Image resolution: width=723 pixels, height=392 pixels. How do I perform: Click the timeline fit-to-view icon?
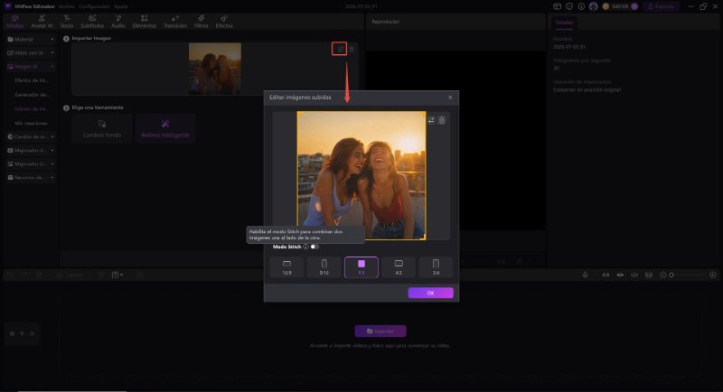[649, 275]
